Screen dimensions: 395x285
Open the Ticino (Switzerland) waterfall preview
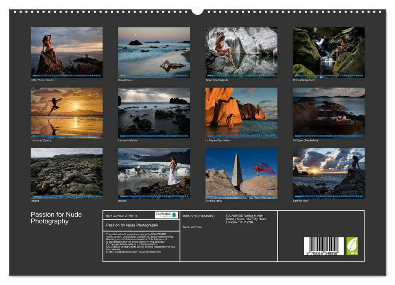pyautogui.click(x=328, y=52)
